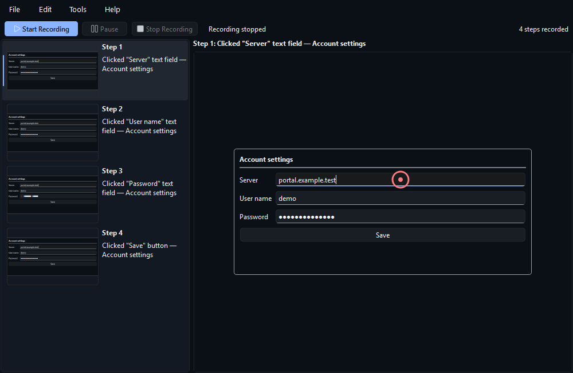Click the Step 1 description Clicked "Server" text field
Image resolution: width=573 pixels, height=373 pixels.
[144, 64]
